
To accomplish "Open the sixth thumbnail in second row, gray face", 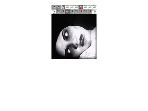I will (76, 12).
